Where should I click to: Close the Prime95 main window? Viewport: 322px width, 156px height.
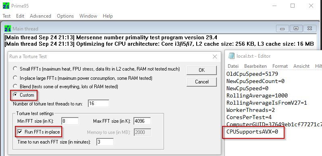click(311, 6)
